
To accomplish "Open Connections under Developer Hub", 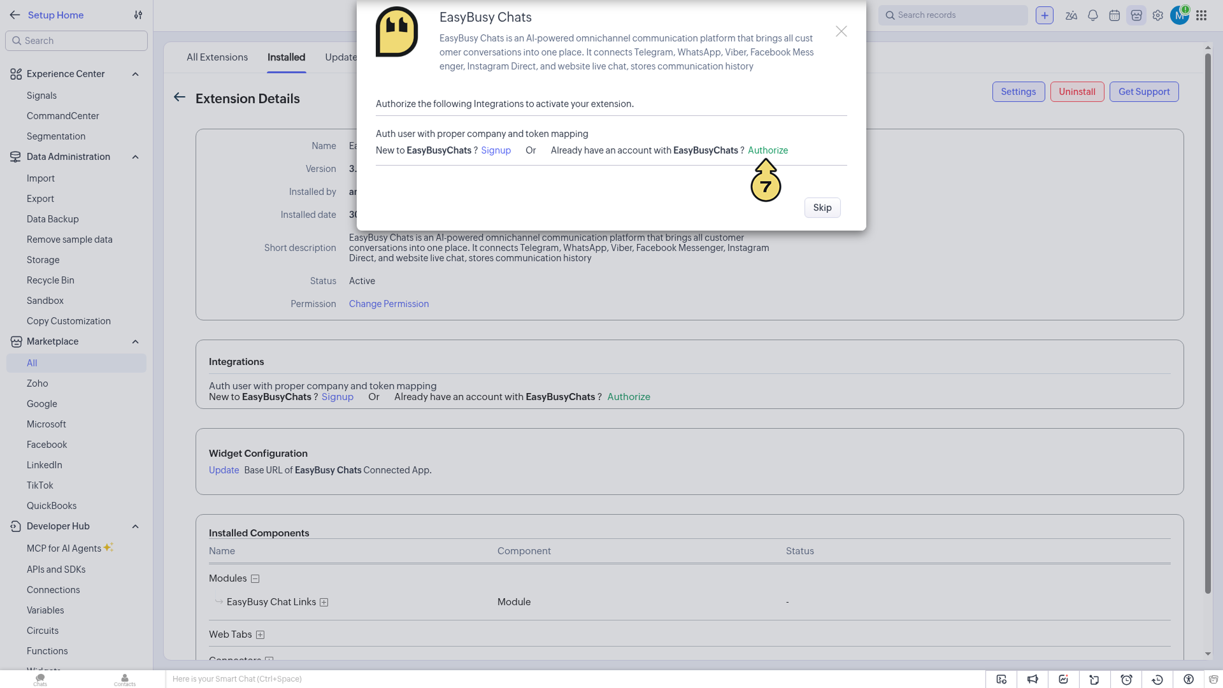I will pyautogui.click(x=54, y=590).
